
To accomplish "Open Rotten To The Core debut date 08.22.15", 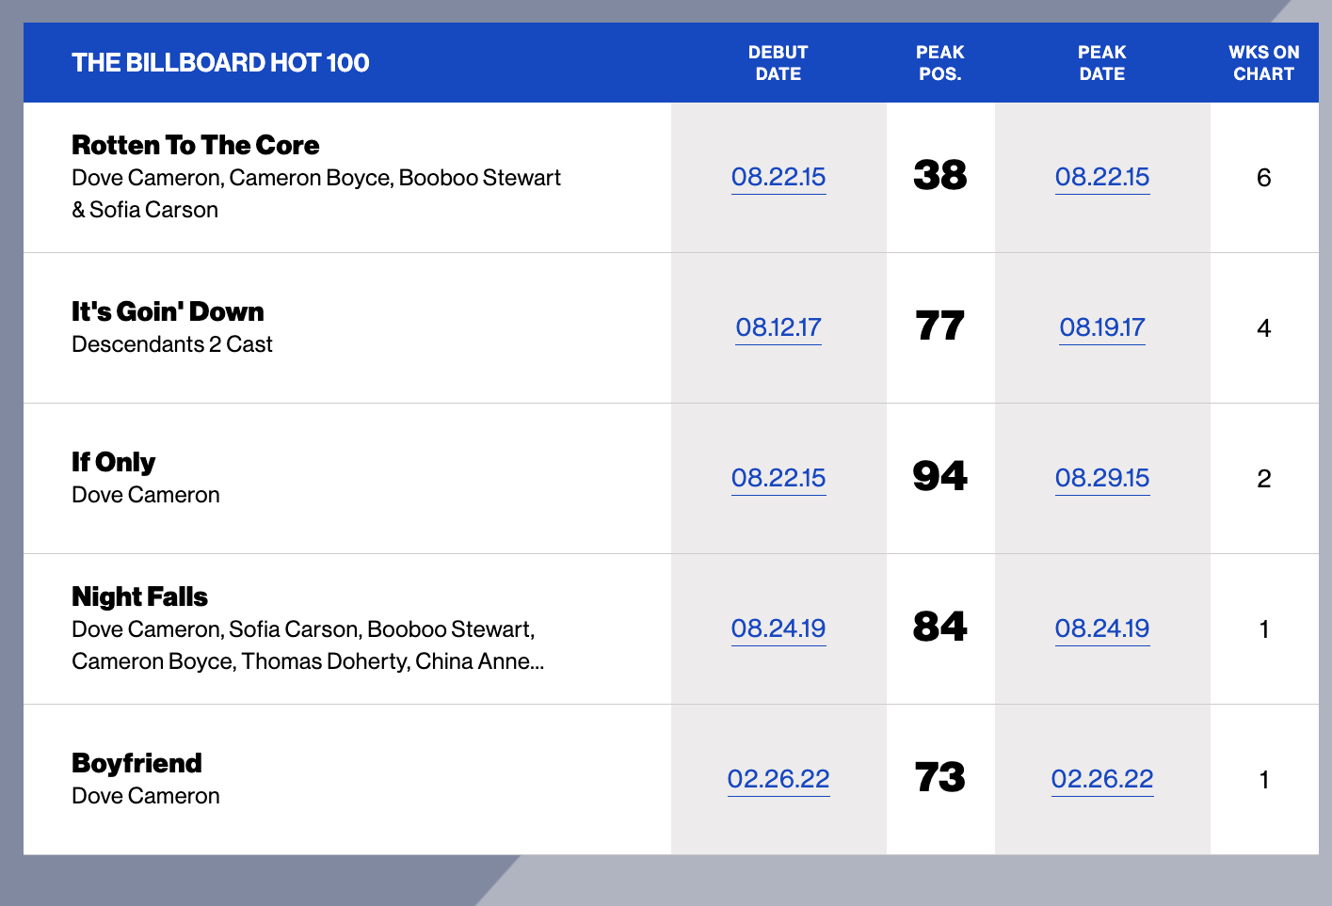I will click(x=778, y=177).
